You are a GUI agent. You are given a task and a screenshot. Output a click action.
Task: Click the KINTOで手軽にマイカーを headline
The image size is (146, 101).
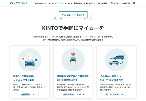pos(73,28)
